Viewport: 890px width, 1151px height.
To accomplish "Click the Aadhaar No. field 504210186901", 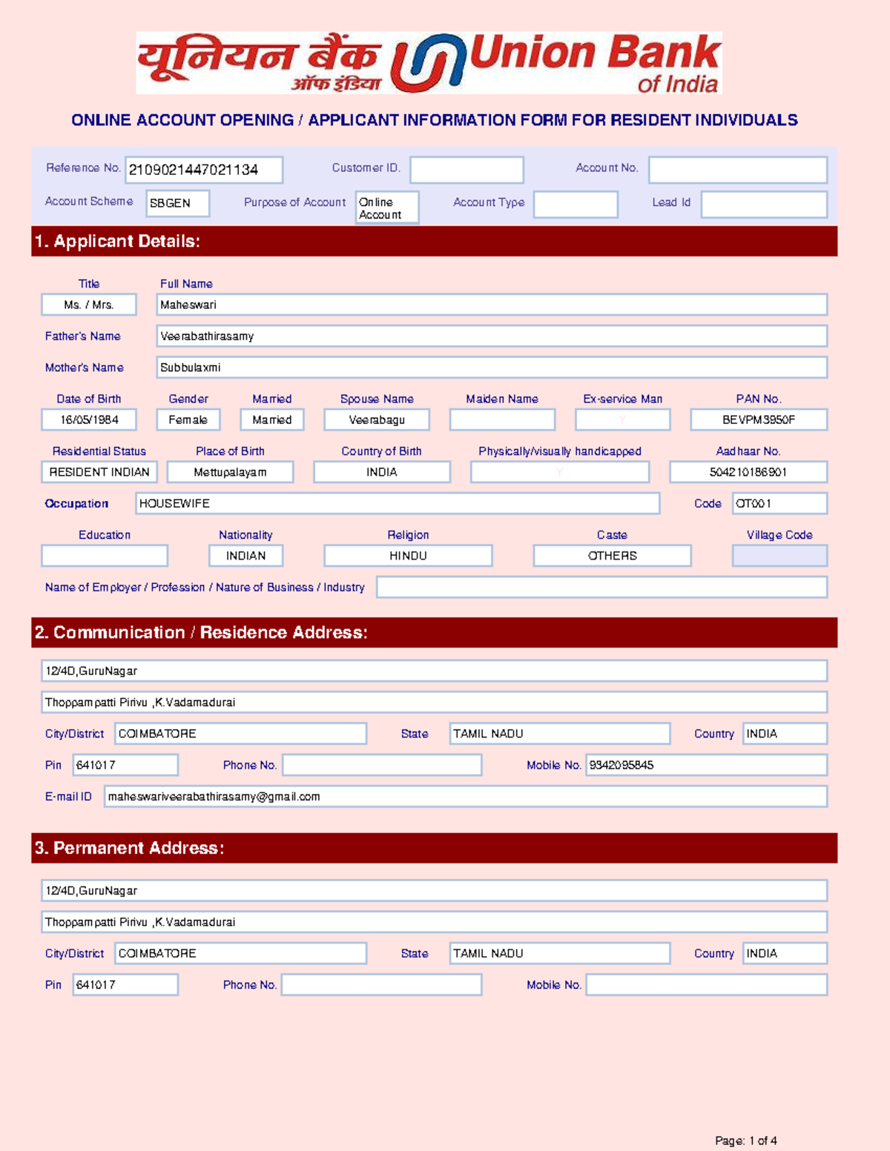I will pos(748,471).
